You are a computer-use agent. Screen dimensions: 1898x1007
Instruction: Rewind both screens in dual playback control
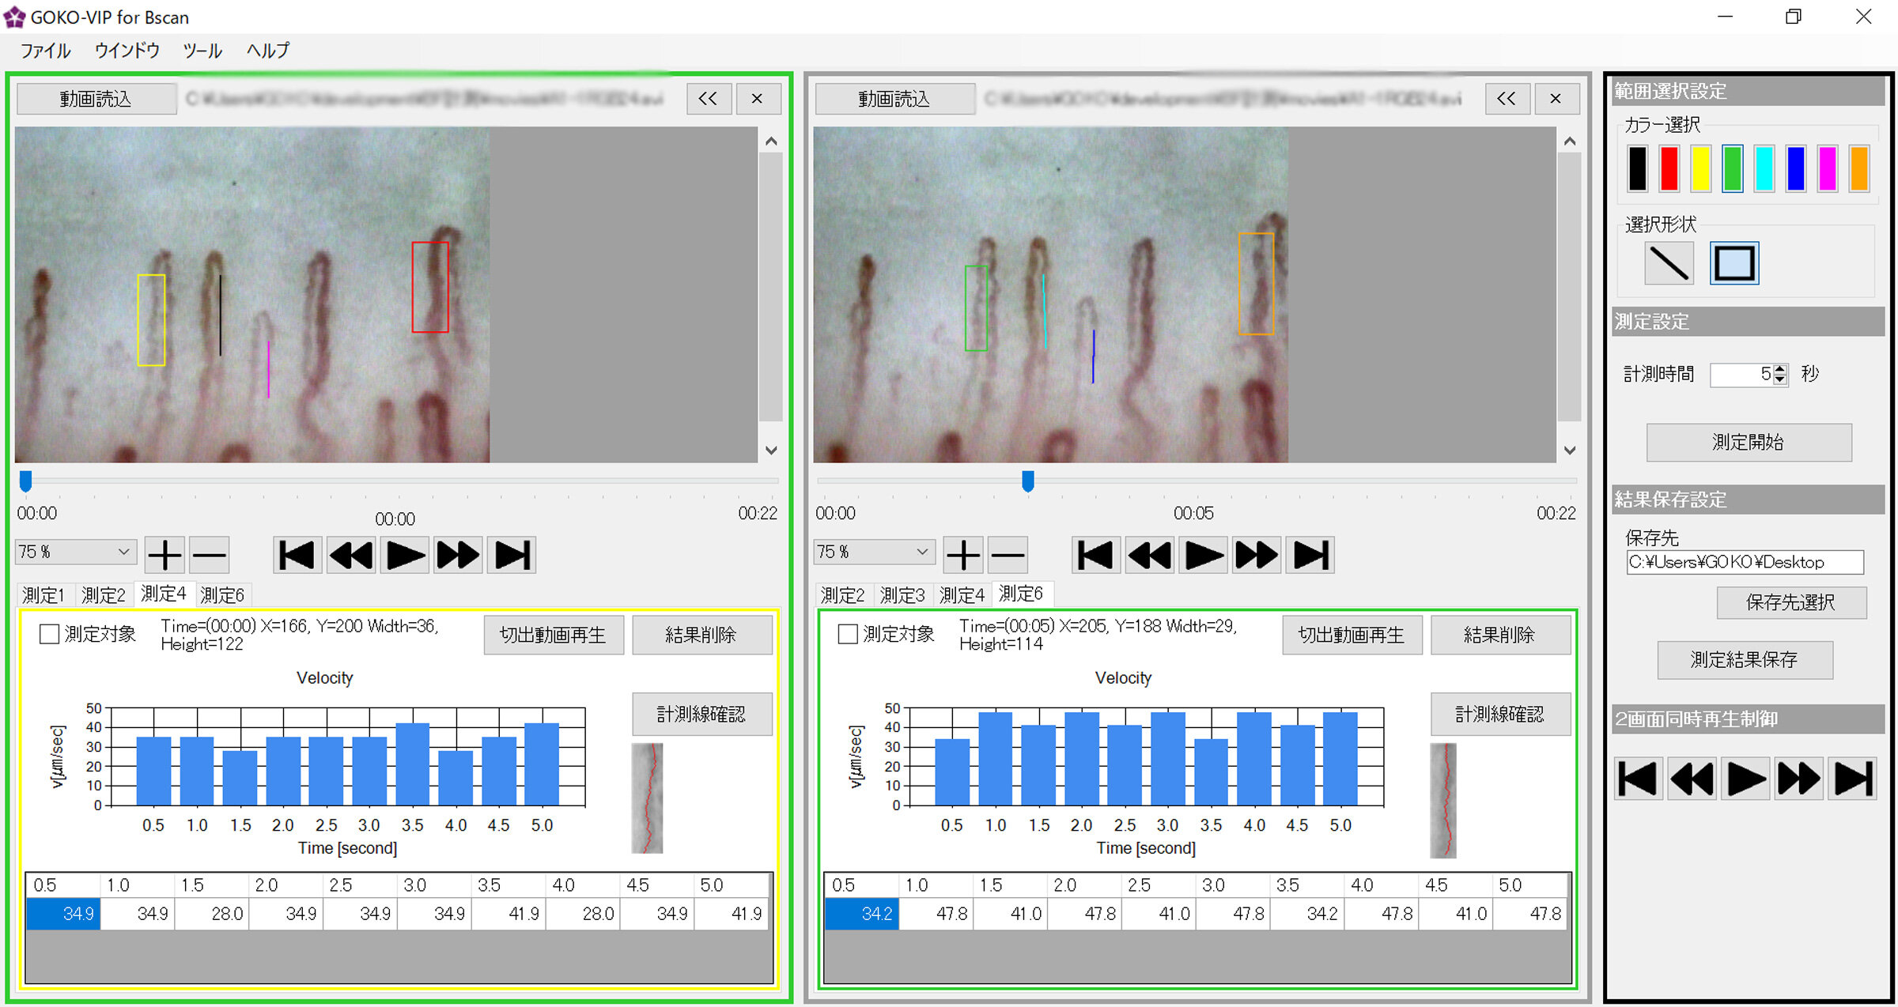coord(1692,779)
